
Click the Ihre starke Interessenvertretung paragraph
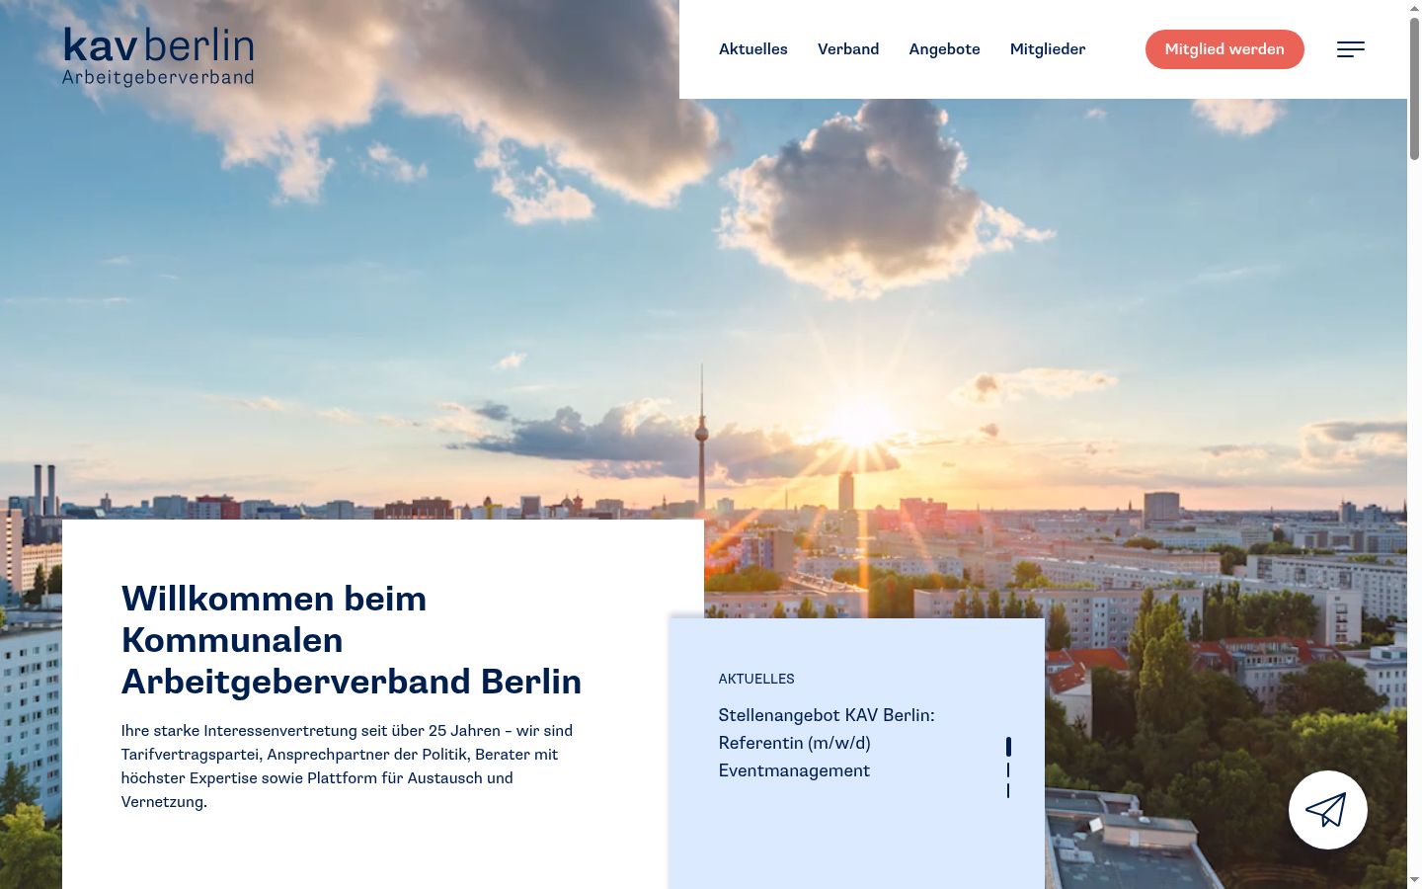click(347, 767)
